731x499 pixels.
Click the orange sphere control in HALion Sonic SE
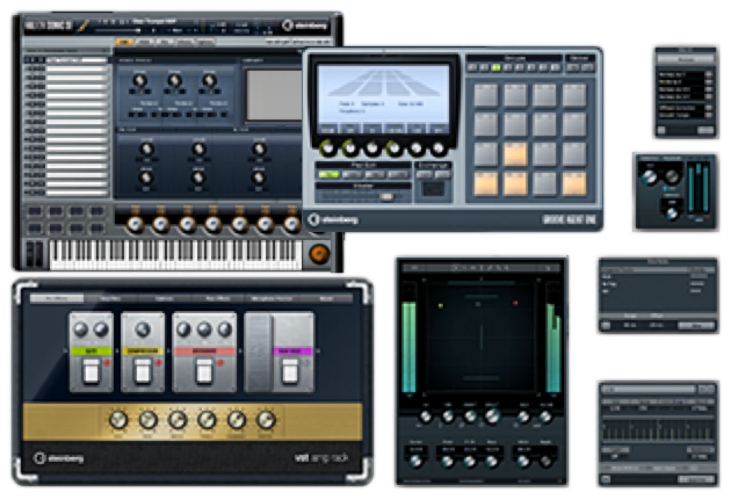coord(319,253)
